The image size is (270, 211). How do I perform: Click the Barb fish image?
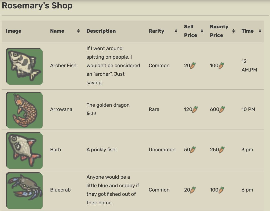pos(24,150)
